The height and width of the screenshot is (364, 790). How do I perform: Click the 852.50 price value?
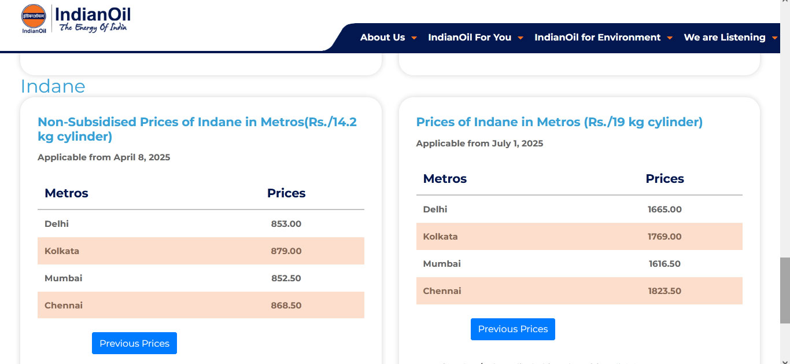coord(286,278)
